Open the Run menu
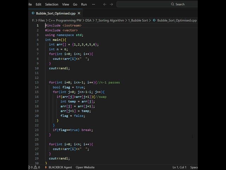Viewport: 226px width, 170px height. pos(84,4)
